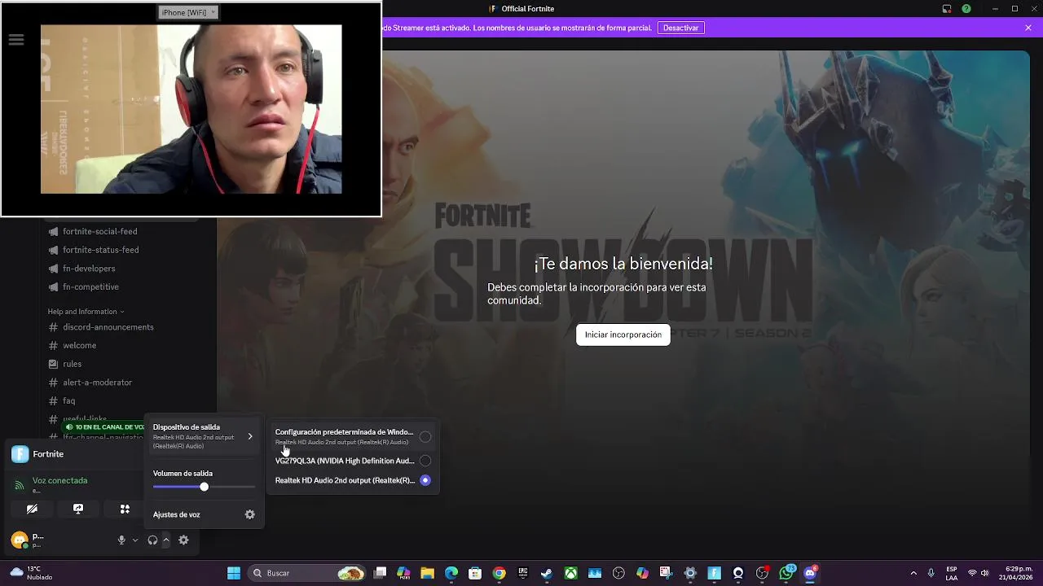
Task: Click the connection signal icon beside Voz conectada
Action: click(20, 485)
